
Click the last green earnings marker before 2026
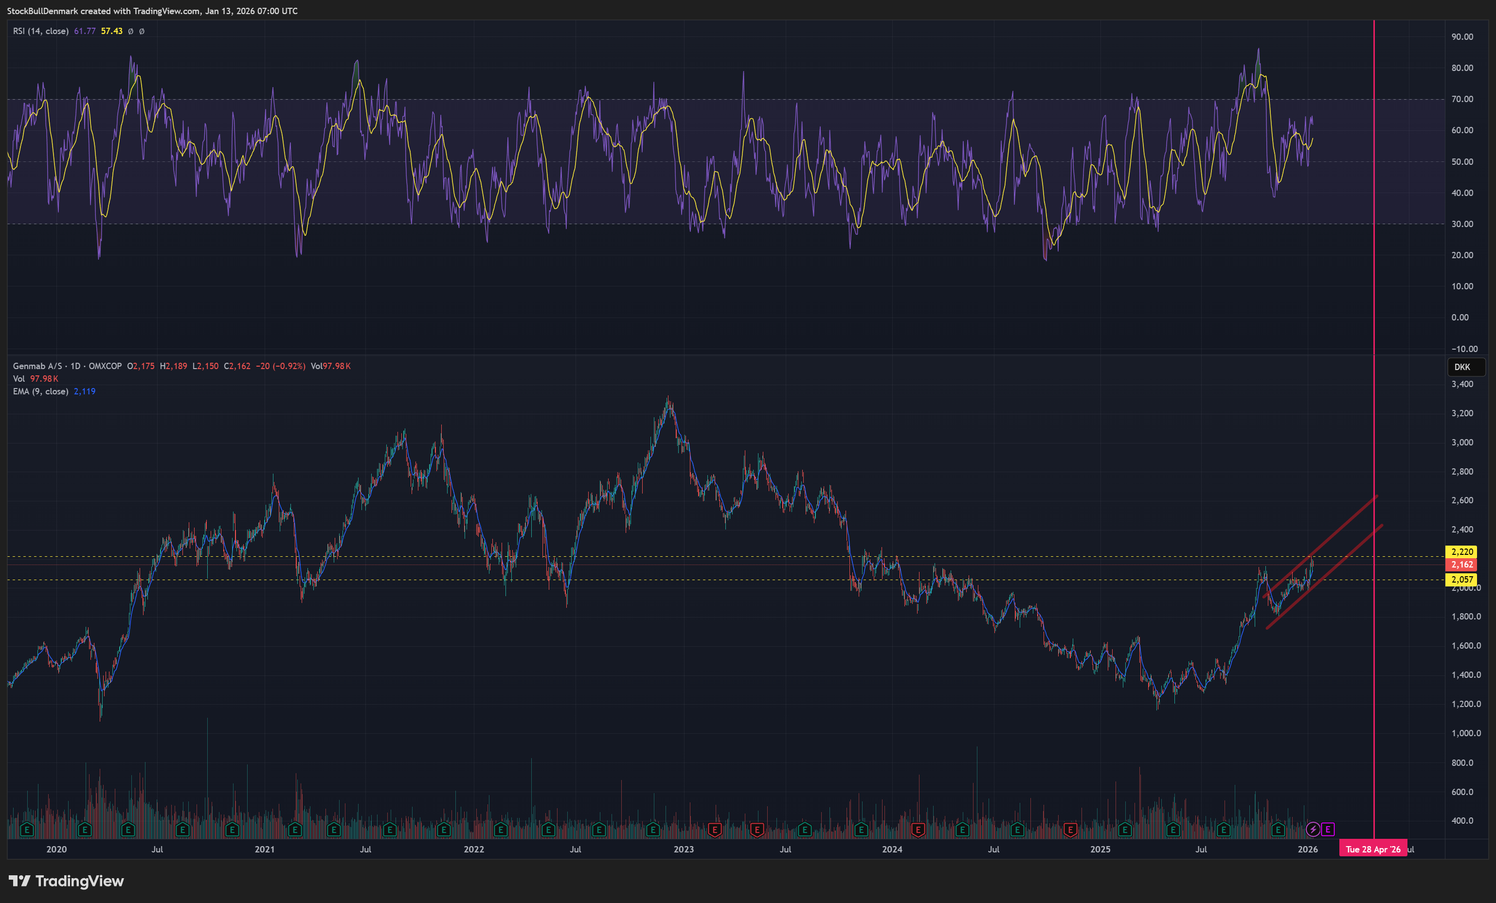pyautogui.click(x=1278, y=829)
